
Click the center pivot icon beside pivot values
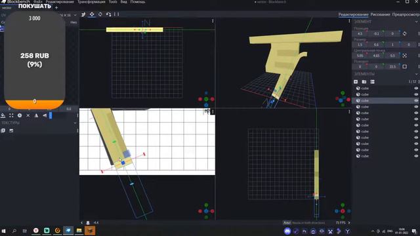(404, 55)
